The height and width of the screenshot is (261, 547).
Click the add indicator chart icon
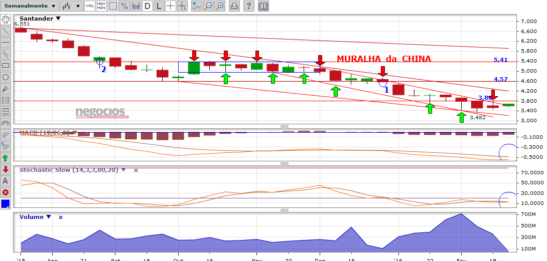[196, 6]
